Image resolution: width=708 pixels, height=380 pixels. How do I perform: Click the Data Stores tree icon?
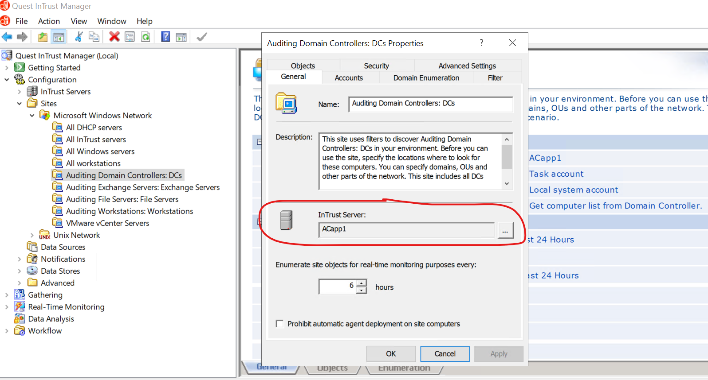coord(32,271)
